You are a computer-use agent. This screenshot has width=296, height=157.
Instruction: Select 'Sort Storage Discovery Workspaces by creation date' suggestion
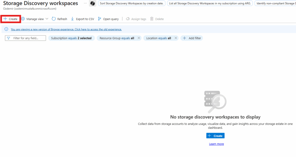pos(132,3)
